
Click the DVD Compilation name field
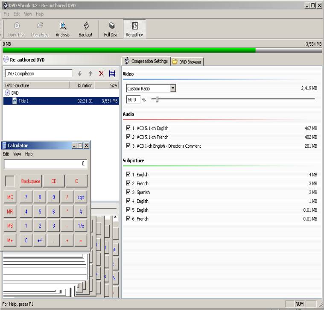[x=39, y=73]
